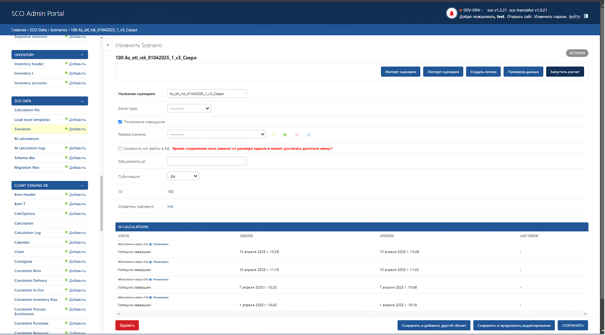Open the Related scenario dropdown

coord(217,135)
